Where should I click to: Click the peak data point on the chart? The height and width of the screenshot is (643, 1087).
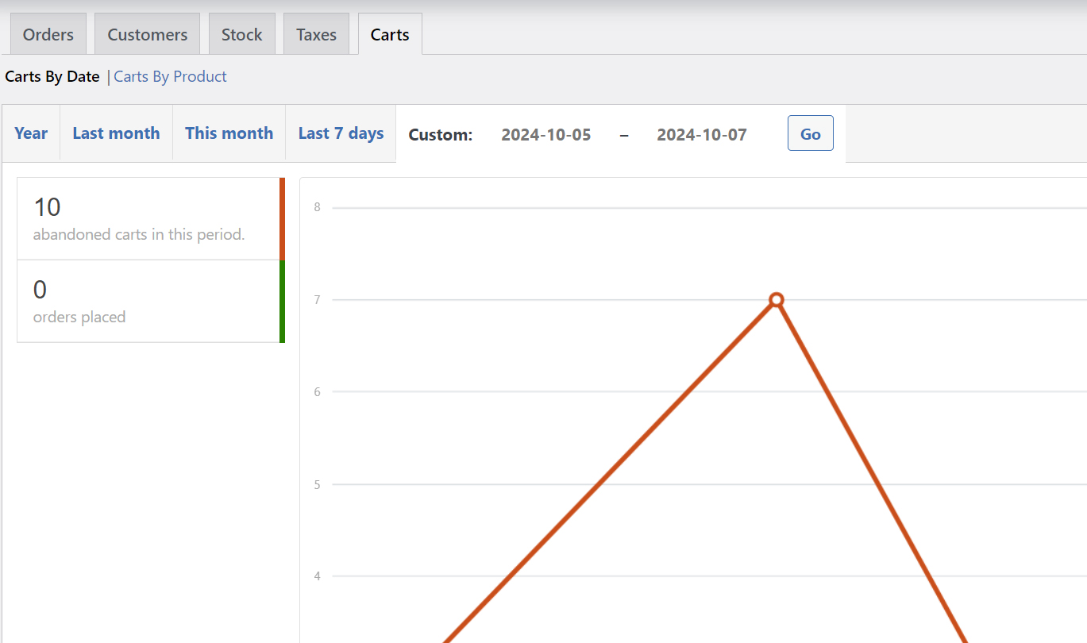tap(775, 300)
